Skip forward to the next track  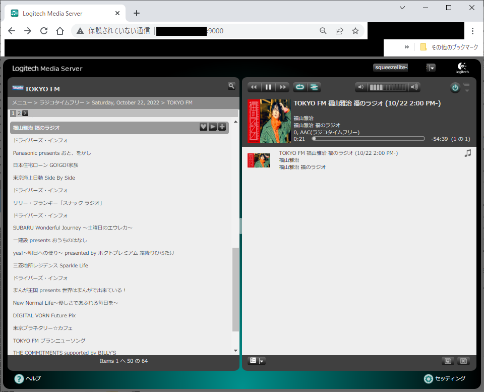283,87
